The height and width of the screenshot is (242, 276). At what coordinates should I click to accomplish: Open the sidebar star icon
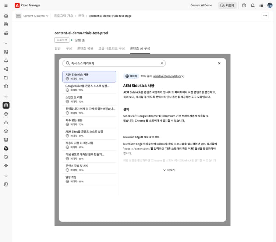[x=6, y=131]
